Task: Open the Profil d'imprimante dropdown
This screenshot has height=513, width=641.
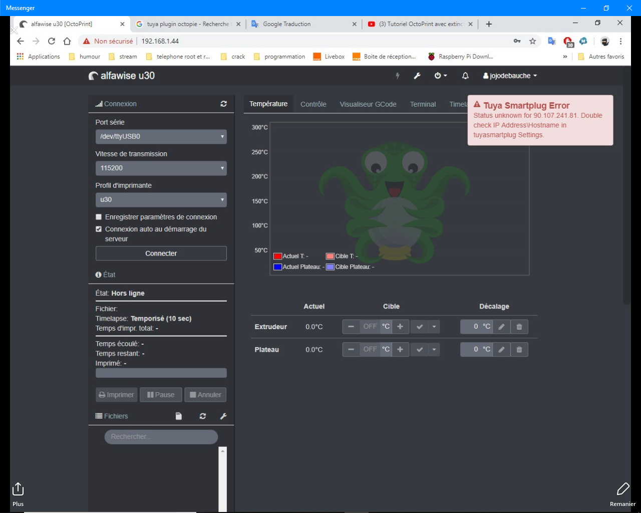Action: [161, 199]
